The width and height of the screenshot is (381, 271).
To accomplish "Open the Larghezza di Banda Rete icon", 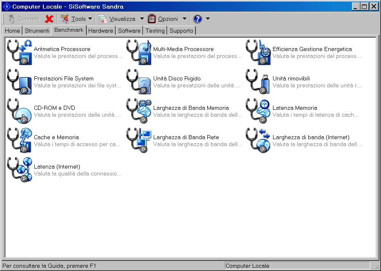I will (x=139, y=140).
